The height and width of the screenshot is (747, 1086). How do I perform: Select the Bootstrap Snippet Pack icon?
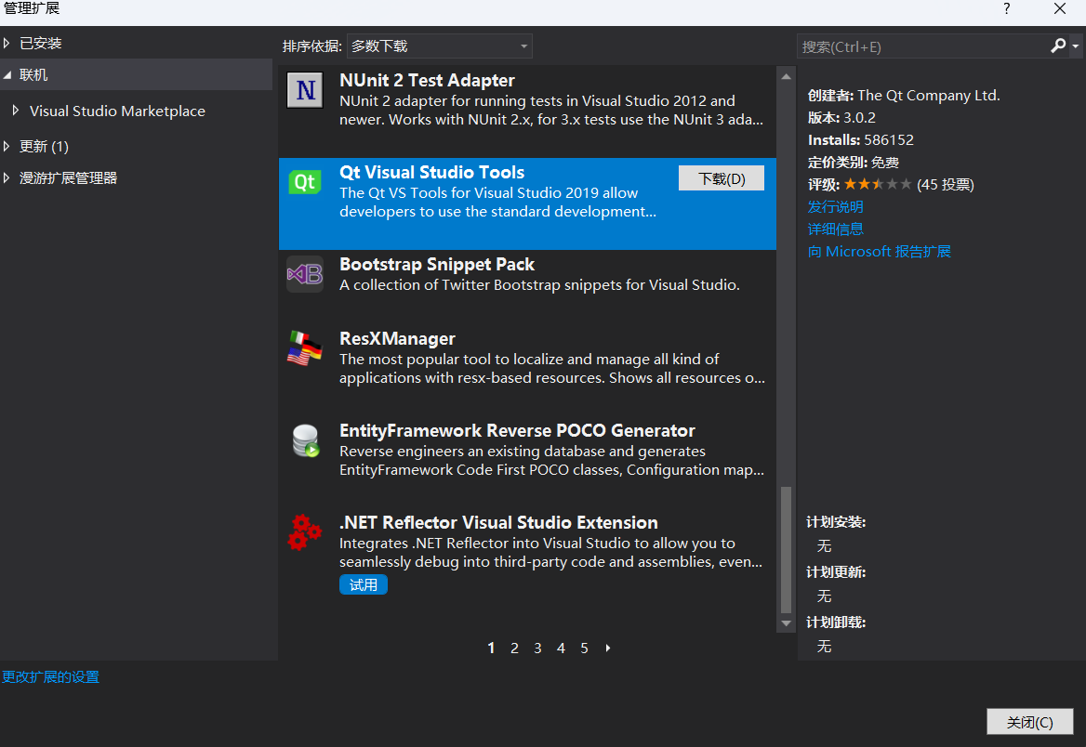(305, 274)
